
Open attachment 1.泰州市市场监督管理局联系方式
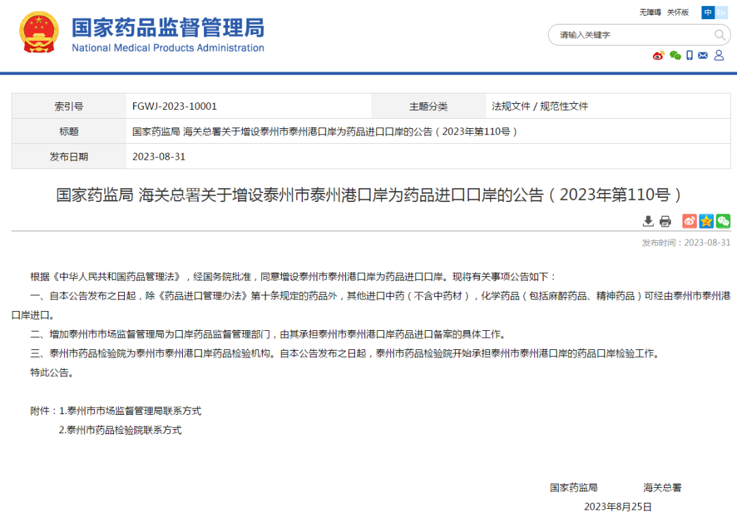tap(130, 411)
